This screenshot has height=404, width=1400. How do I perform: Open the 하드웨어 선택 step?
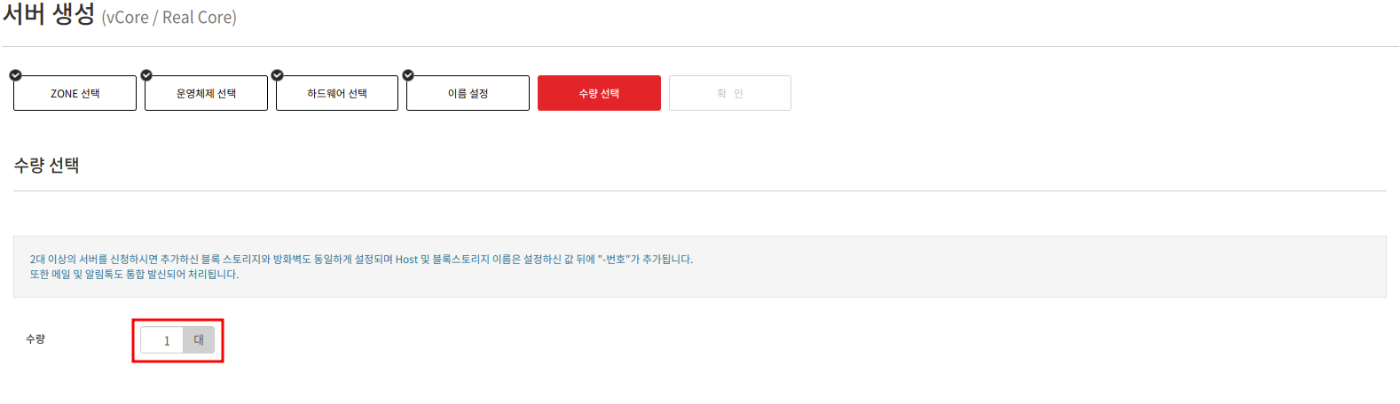tap(337, 93)
